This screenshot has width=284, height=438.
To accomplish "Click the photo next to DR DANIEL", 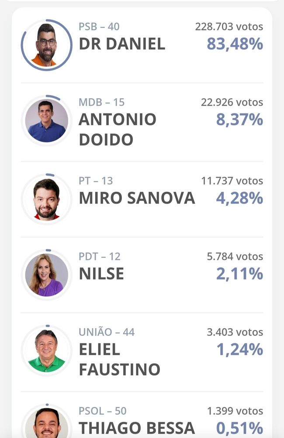I will (46, 45).
